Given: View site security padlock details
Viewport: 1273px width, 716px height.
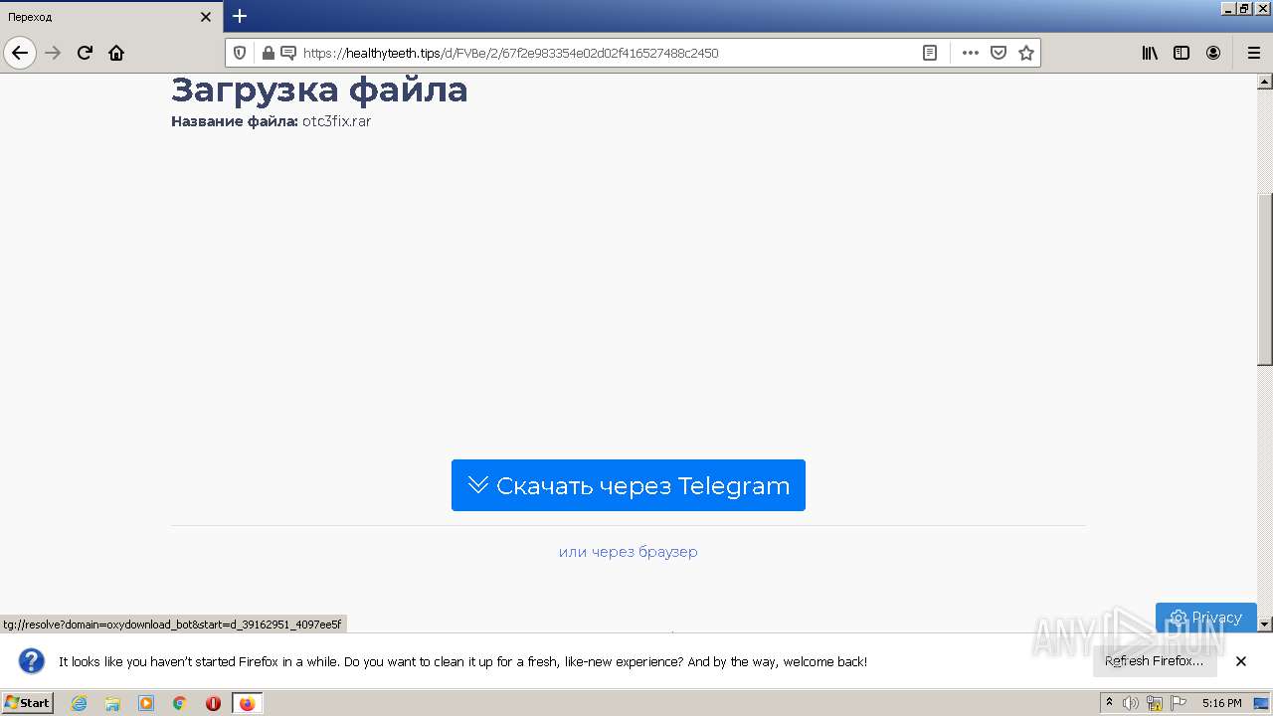Looking at the screenshot, I should coord(268,53).
